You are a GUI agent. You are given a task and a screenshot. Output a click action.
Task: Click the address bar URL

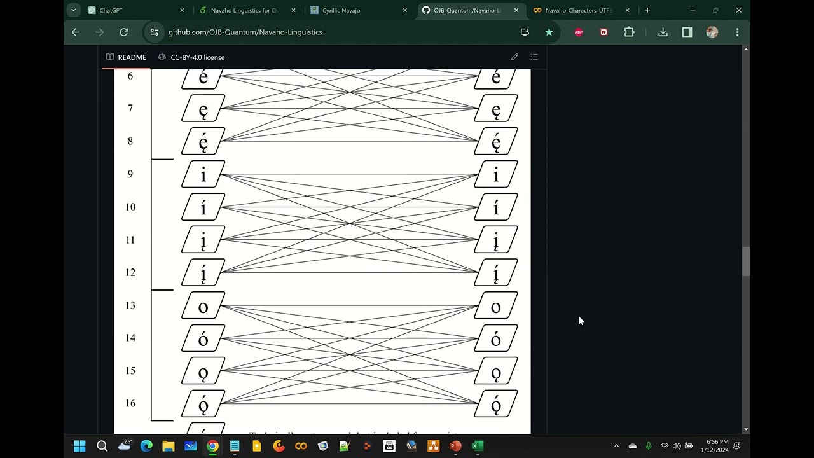(x=245, y=32)
